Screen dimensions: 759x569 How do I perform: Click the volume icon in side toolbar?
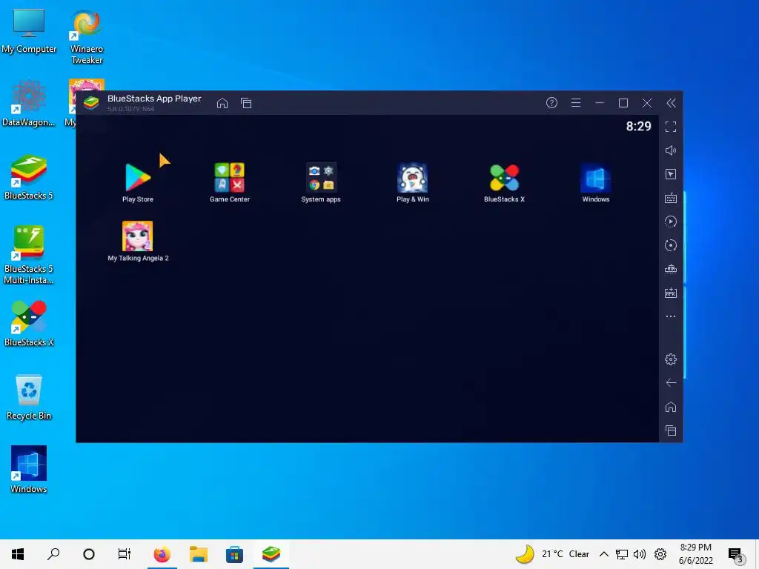pos(670,150)
